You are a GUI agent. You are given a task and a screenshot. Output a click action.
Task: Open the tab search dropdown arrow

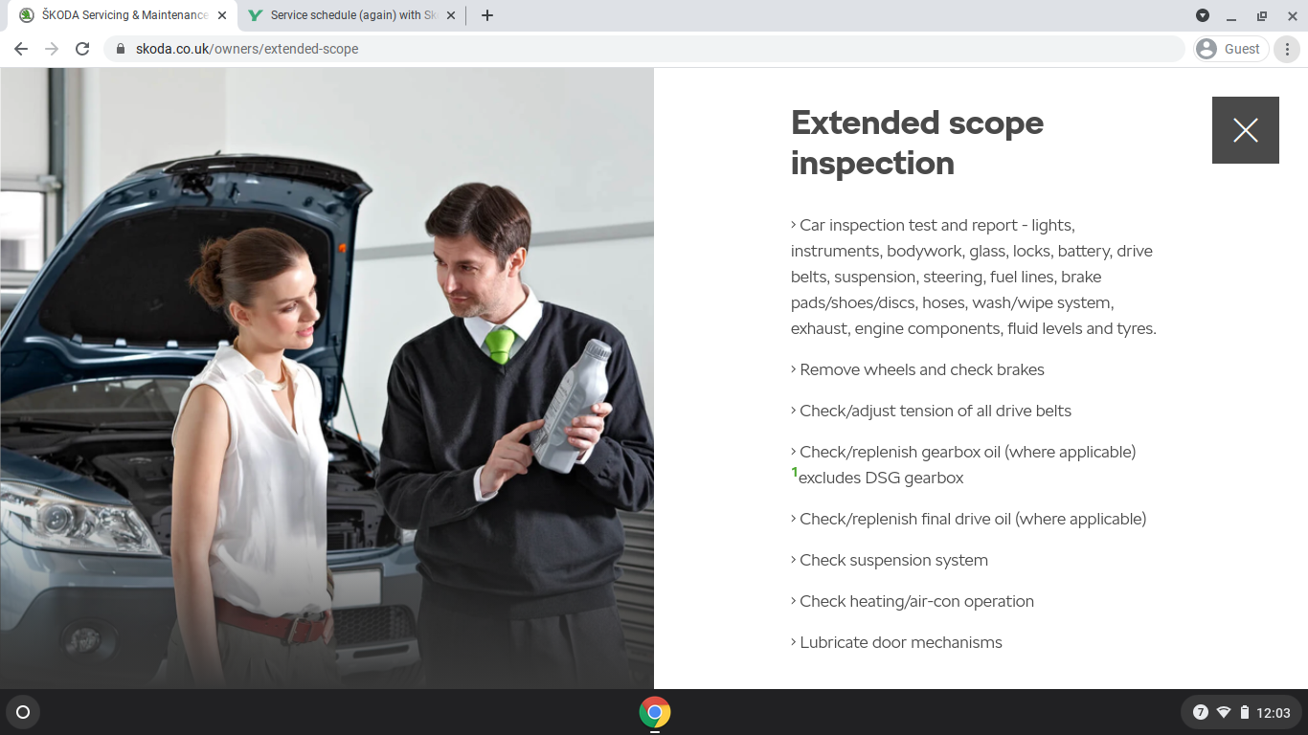pyautogui.click(x=1203, y=15)
